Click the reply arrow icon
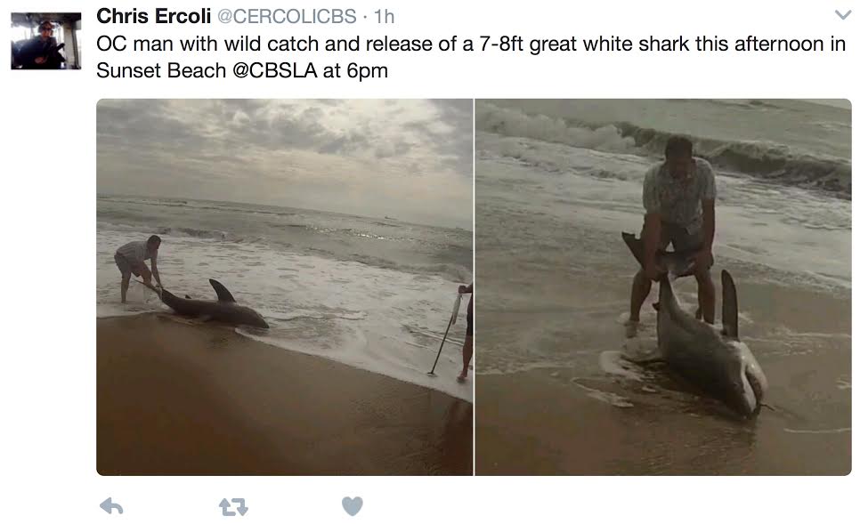The image size is (860, 524). coord(111,506)
